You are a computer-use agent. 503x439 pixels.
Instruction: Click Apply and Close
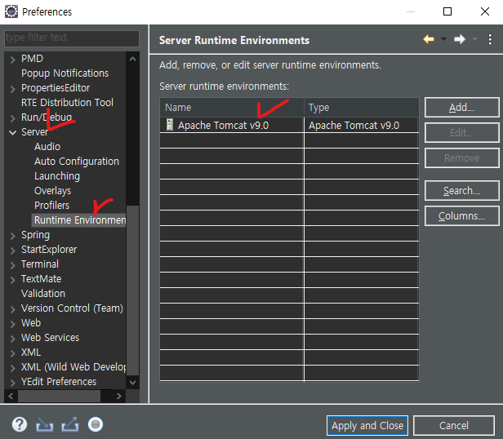point(367,425)
